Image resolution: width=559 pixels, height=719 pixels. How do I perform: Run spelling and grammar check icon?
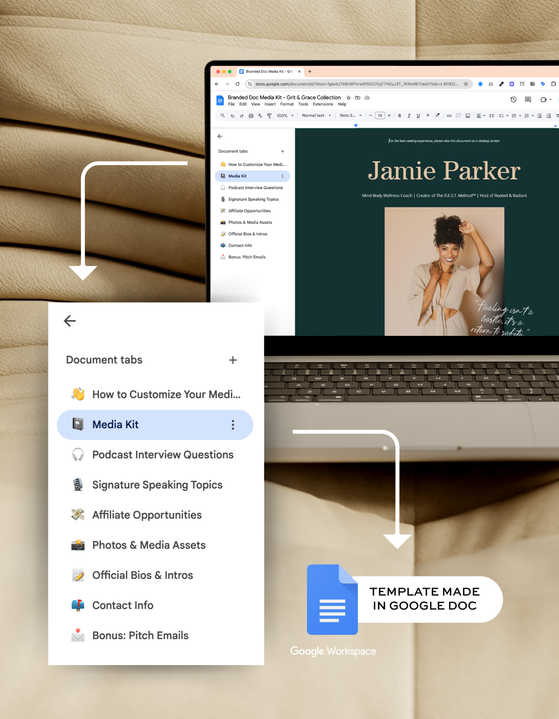click(x=260, y=116)
